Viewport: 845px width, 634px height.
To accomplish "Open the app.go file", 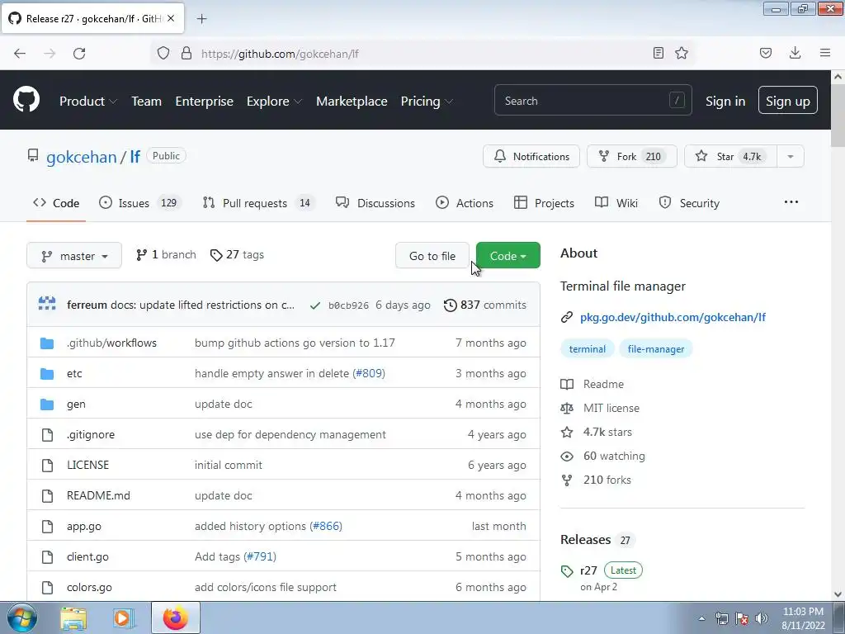I will (84, 526).
